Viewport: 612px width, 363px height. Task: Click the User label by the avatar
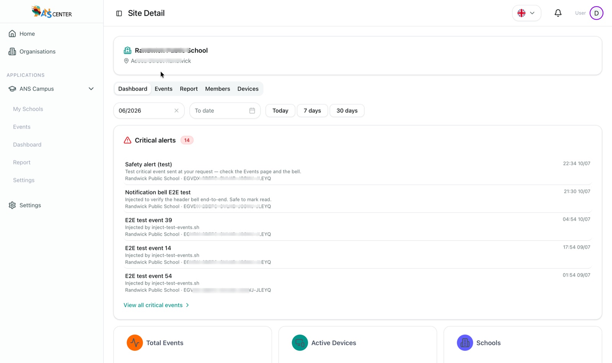pyautogui.click(x=580, y=13)
